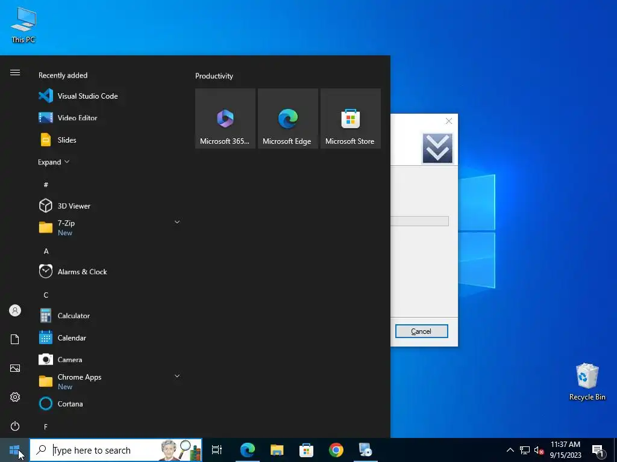
Task: Focus the Type here to search box
Action: click(x=116, y=450)
